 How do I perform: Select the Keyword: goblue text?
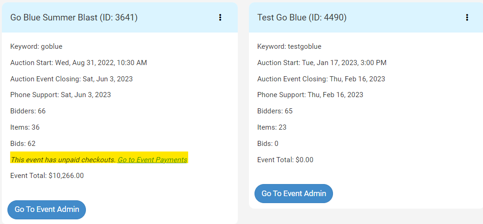coord(36,46)
